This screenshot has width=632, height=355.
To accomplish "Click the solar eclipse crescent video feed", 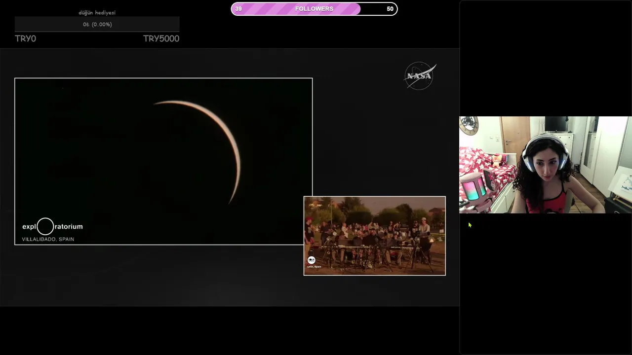I will click(x=163, y=161).
